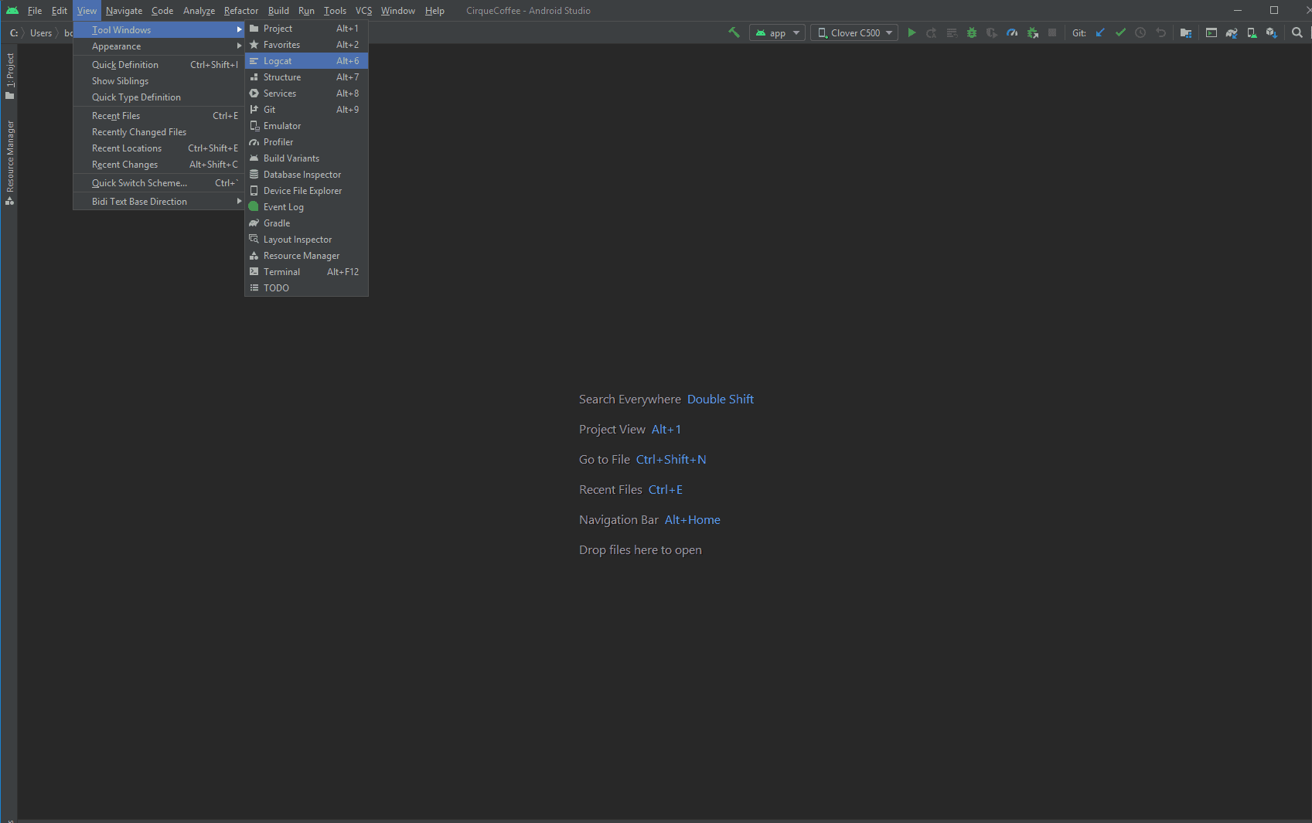Viewport: 1312px width, 823px height.
Task: Open the app run configuration dropdown
Action: coord(777,32)
